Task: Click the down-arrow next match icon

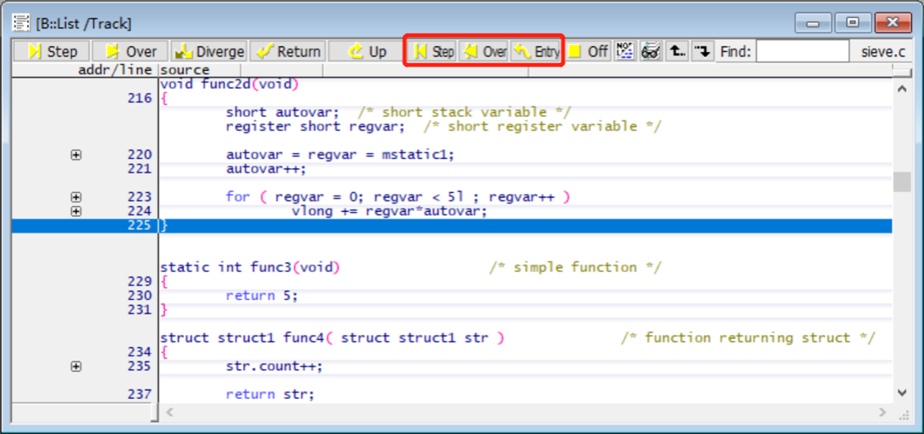Action: 702,51
